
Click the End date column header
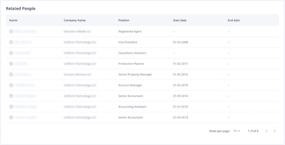click(234, 20)
